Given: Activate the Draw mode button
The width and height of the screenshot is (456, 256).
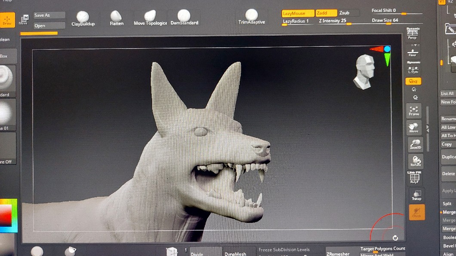Looking at the screenshot, I should coord(7,20).
